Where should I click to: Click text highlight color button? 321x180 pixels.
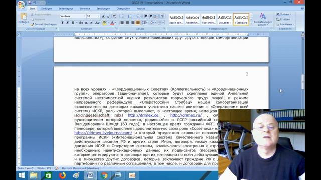click(x=104, y=23)
